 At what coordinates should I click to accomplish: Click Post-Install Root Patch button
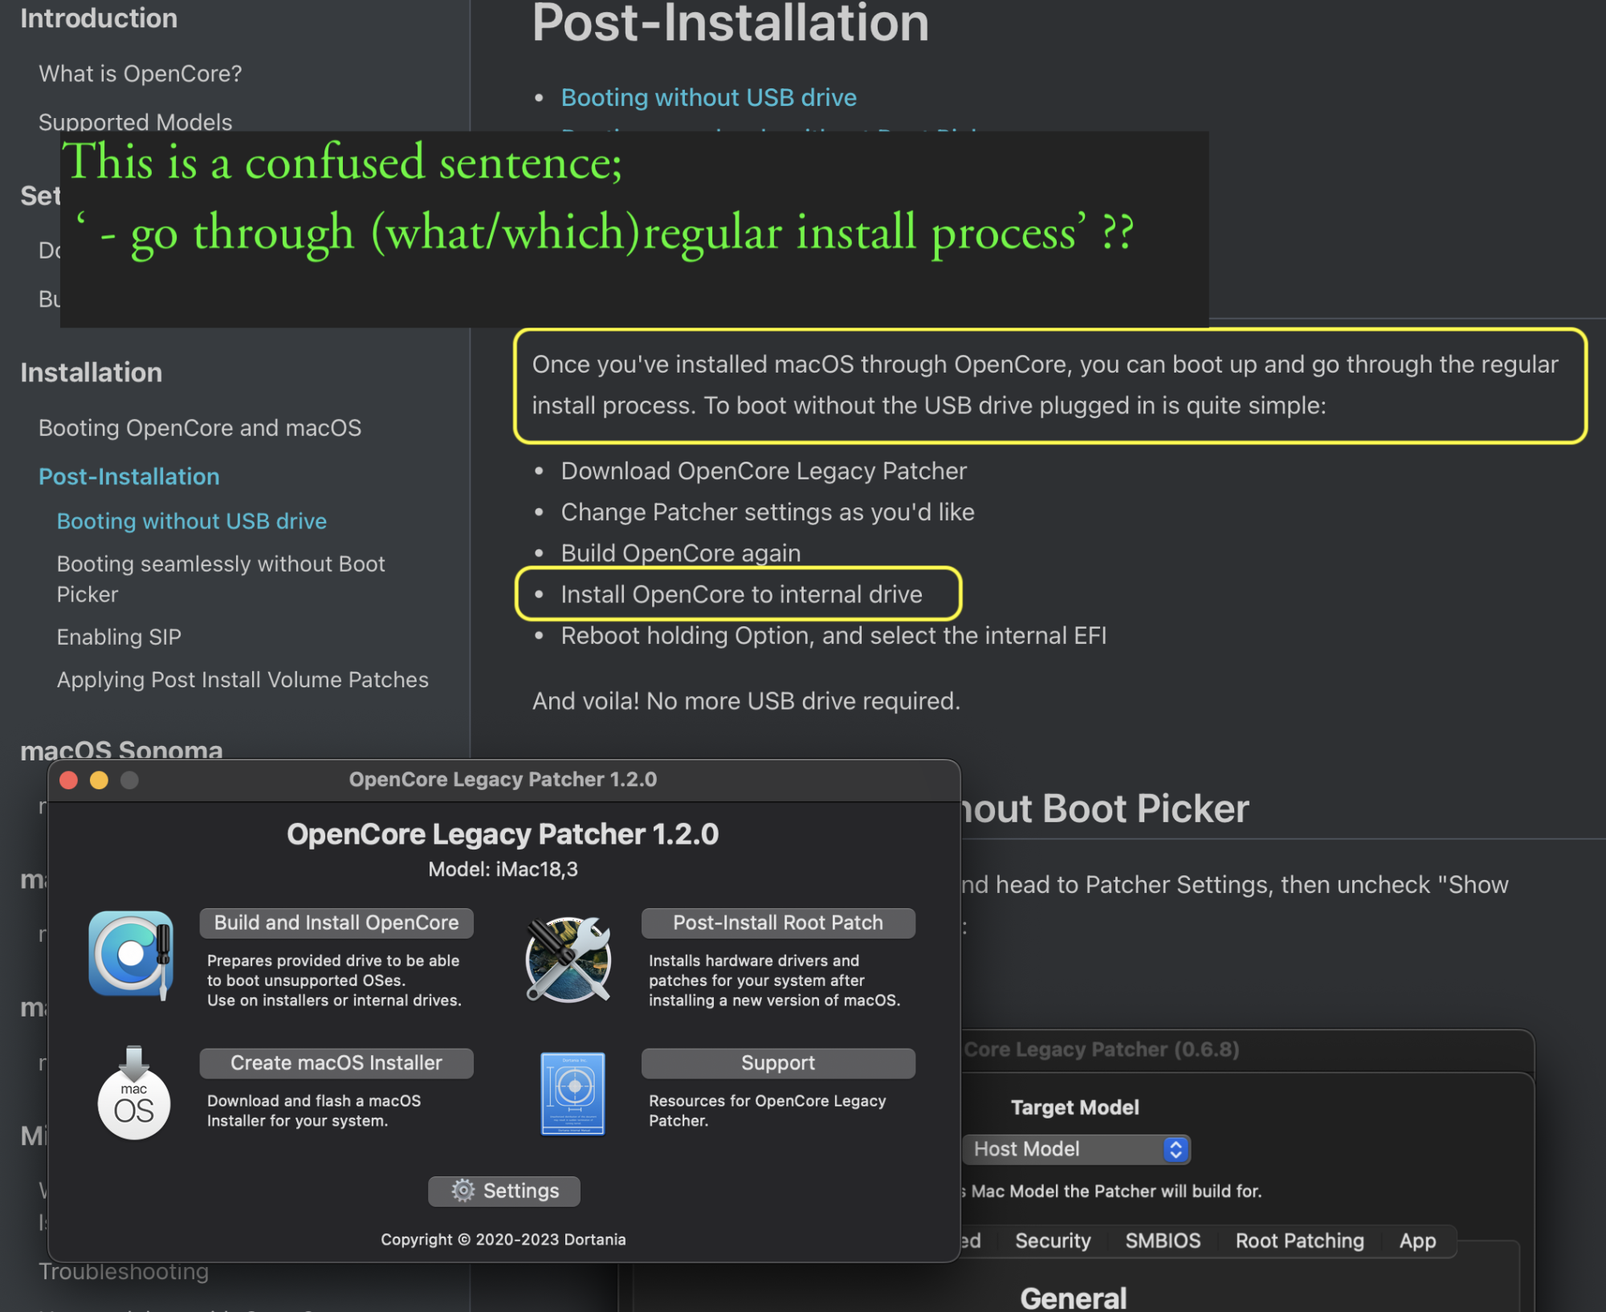(777, 923)
